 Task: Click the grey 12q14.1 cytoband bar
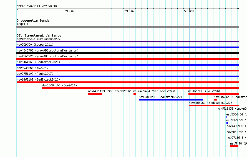(128, 27)
